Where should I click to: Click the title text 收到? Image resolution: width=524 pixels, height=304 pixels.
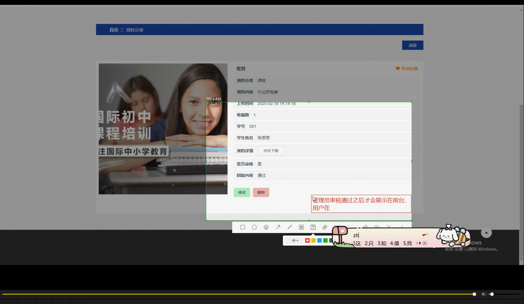pyautogui.click(x=241, y=69)
